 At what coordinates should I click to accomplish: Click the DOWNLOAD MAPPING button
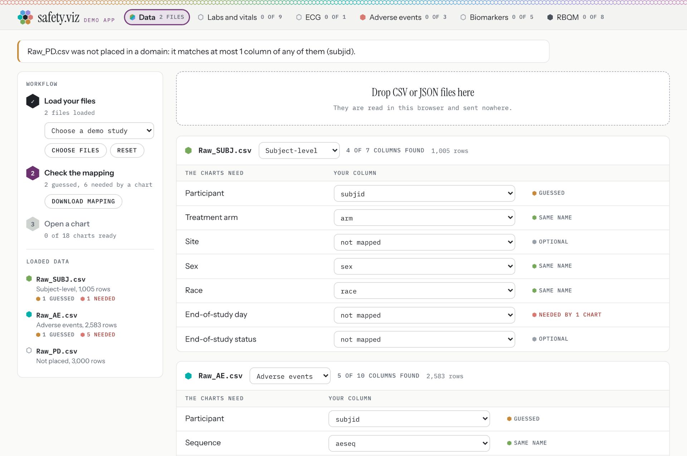(x=83, y=201)
